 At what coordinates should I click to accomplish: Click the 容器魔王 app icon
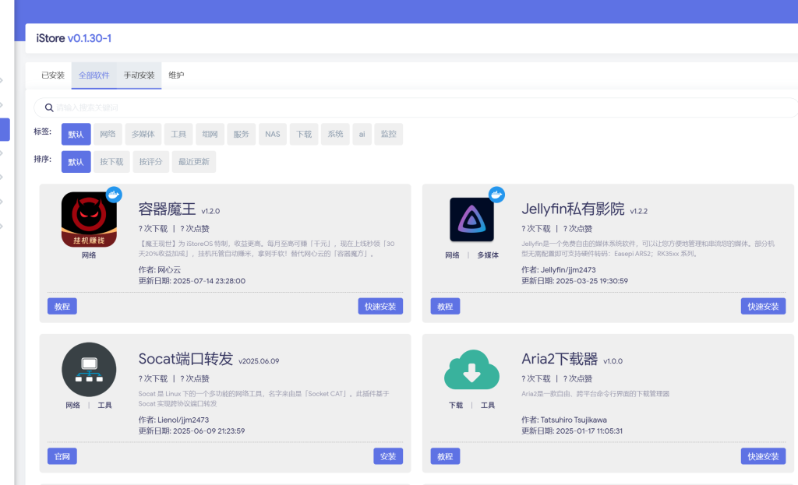(89, 220)
